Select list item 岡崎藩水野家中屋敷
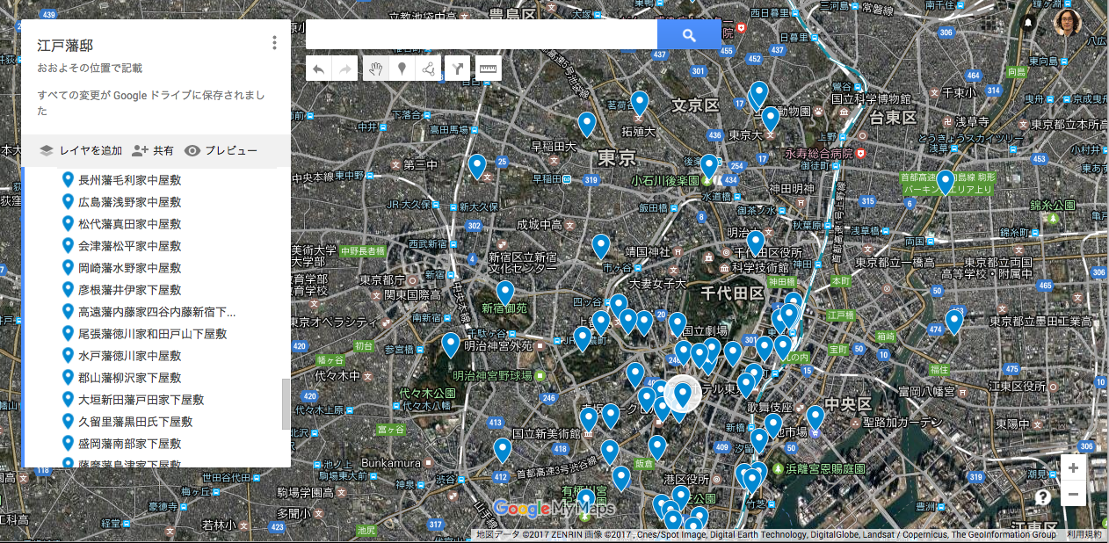This screenshot has width=1109, height=543. (130, 267)
